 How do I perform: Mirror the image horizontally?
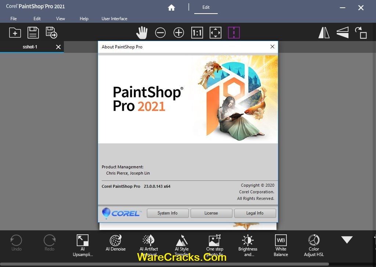point(323,32)
